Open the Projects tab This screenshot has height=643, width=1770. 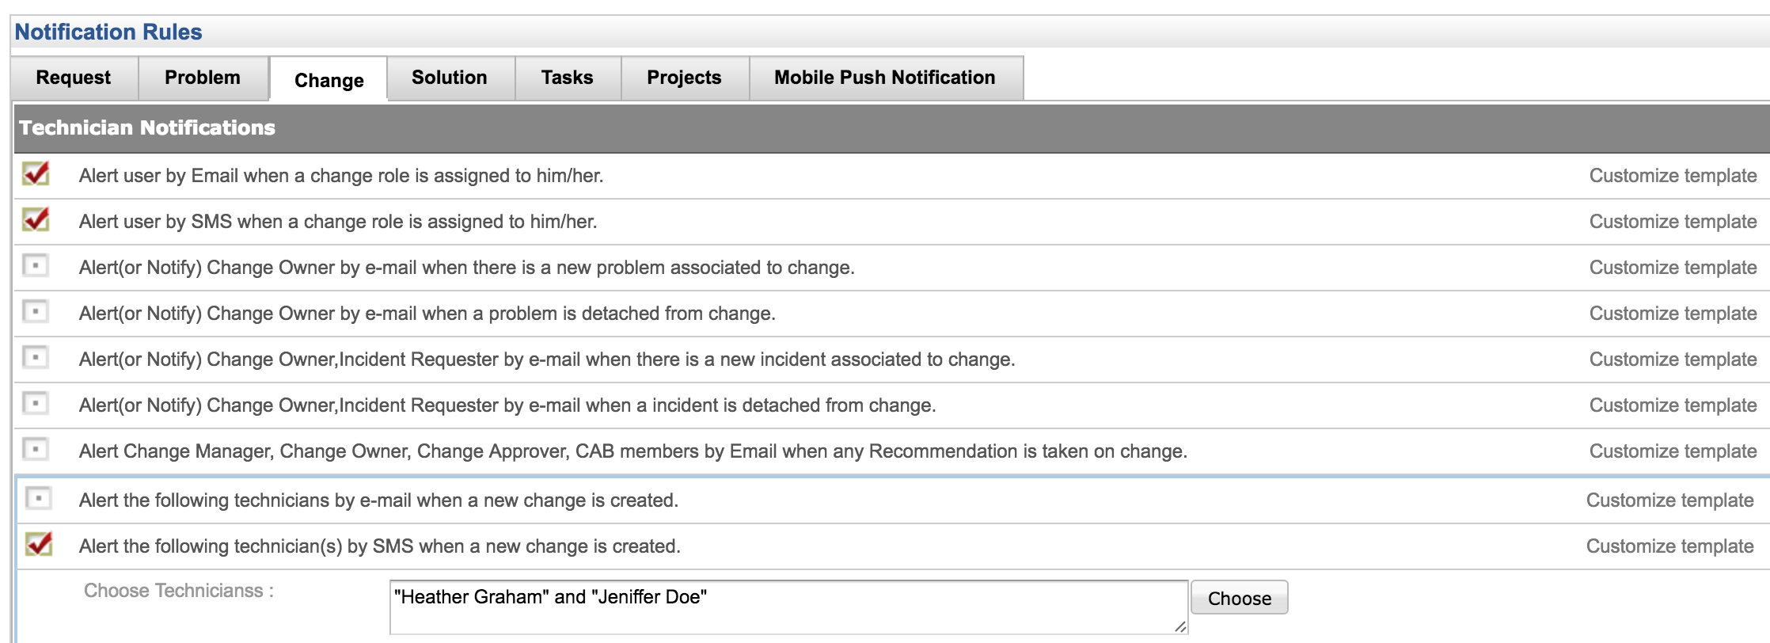pyautogui.click(x=684, y=78)
